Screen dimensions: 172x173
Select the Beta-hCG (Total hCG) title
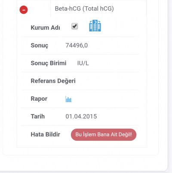click(x=84, y=9)
